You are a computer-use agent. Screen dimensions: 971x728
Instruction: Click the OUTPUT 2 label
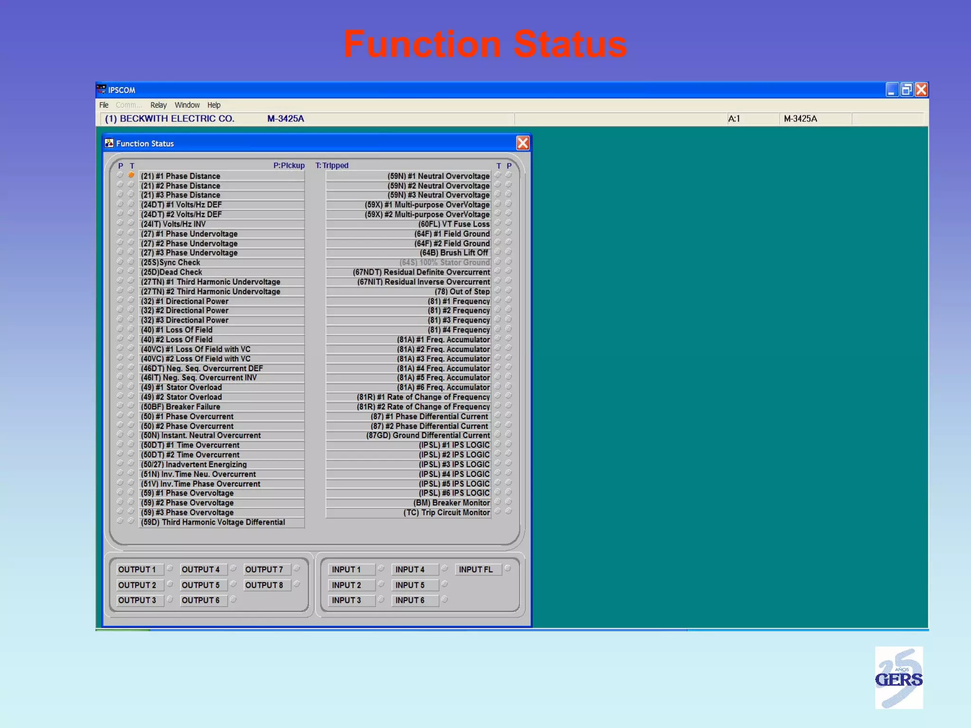(x=140, y=585)
